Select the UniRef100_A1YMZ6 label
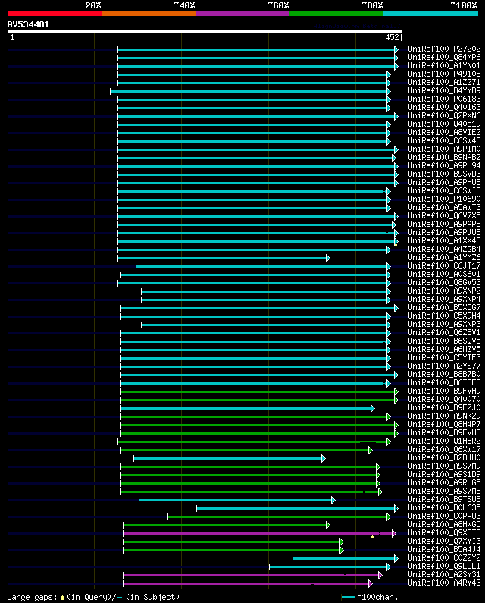This screenshot has height=603, width=485. tap(444, 258)
